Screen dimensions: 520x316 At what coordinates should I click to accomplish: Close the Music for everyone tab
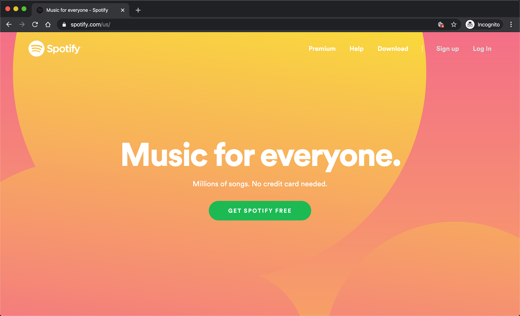[123, 10]
